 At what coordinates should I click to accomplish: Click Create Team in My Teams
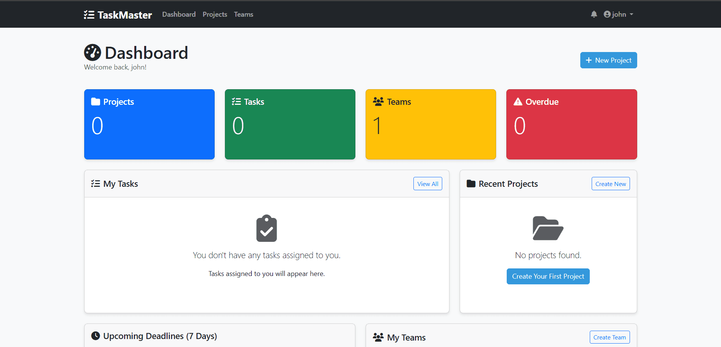click(x=609, y=337)
